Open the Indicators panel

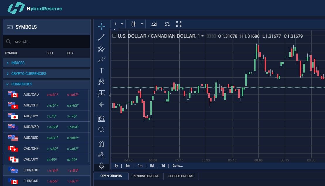click(154, 24)
